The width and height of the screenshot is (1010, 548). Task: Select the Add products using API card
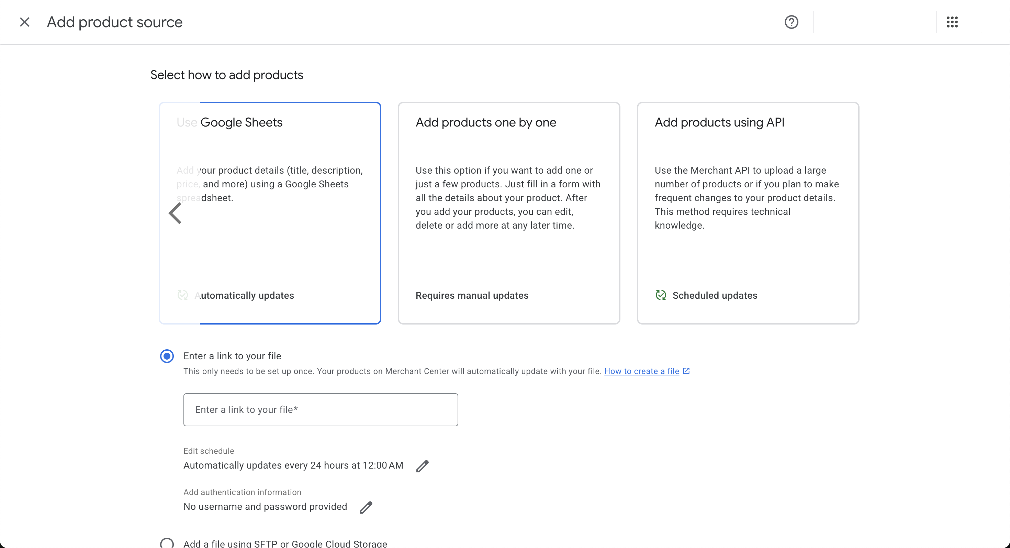coord(748,213)
